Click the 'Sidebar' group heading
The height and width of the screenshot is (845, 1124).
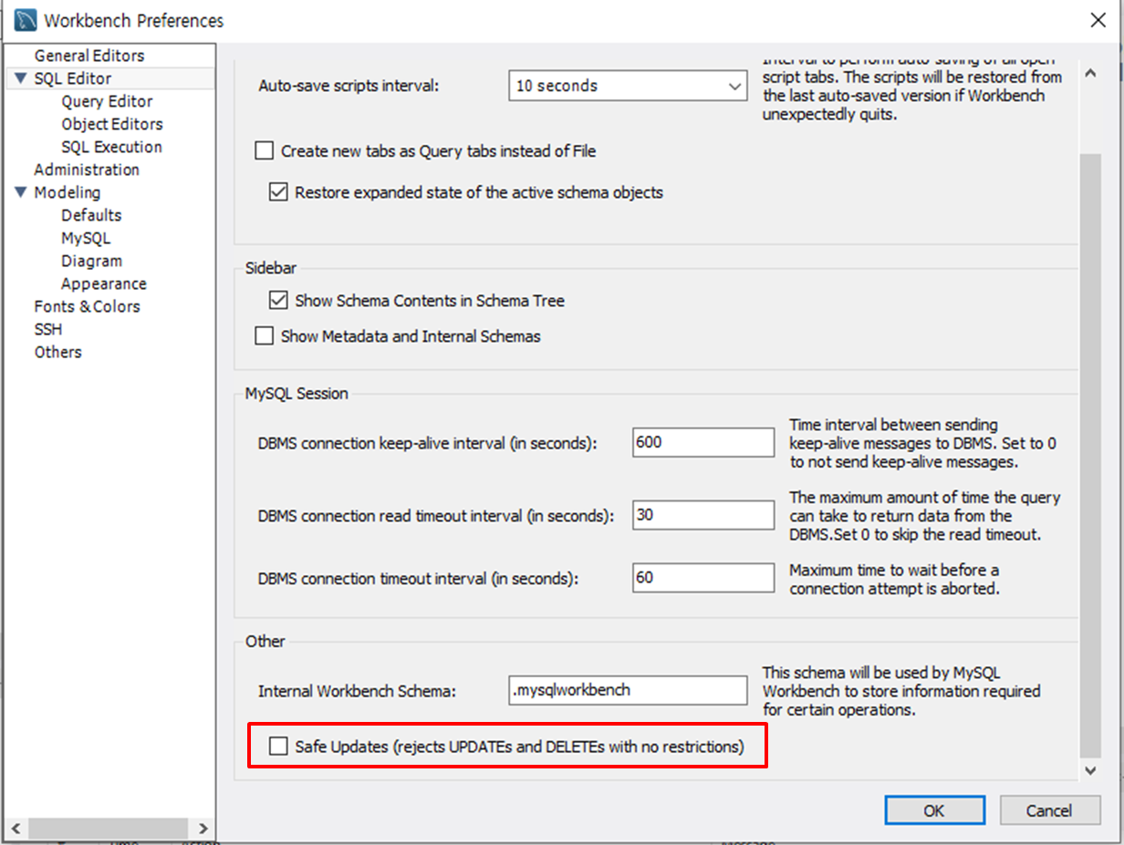pos(270,268)
